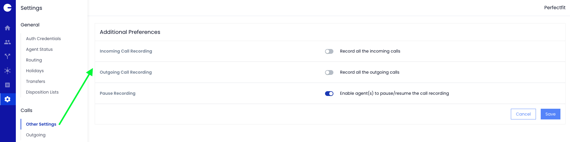Select the Settings gear icon

pos(7,99)
